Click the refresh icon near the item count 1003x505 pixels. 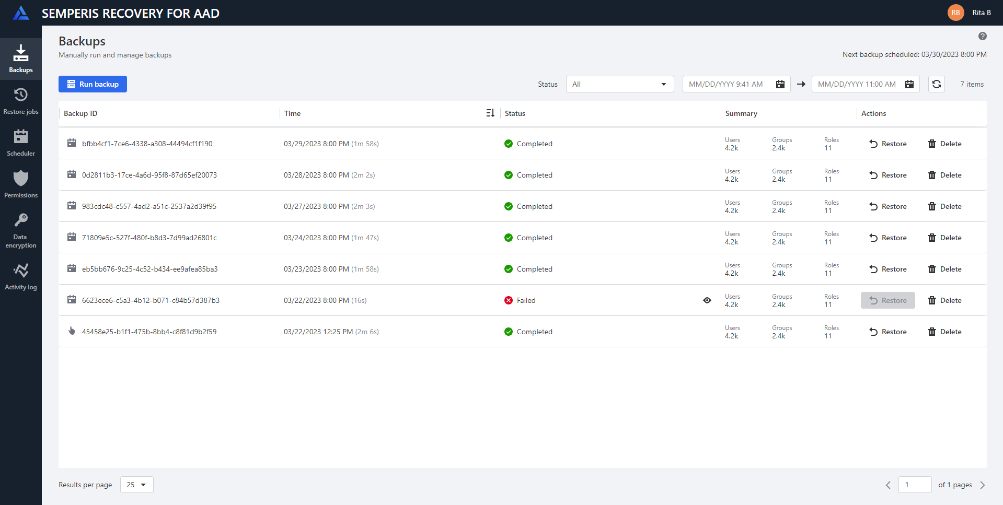(936, 84)
